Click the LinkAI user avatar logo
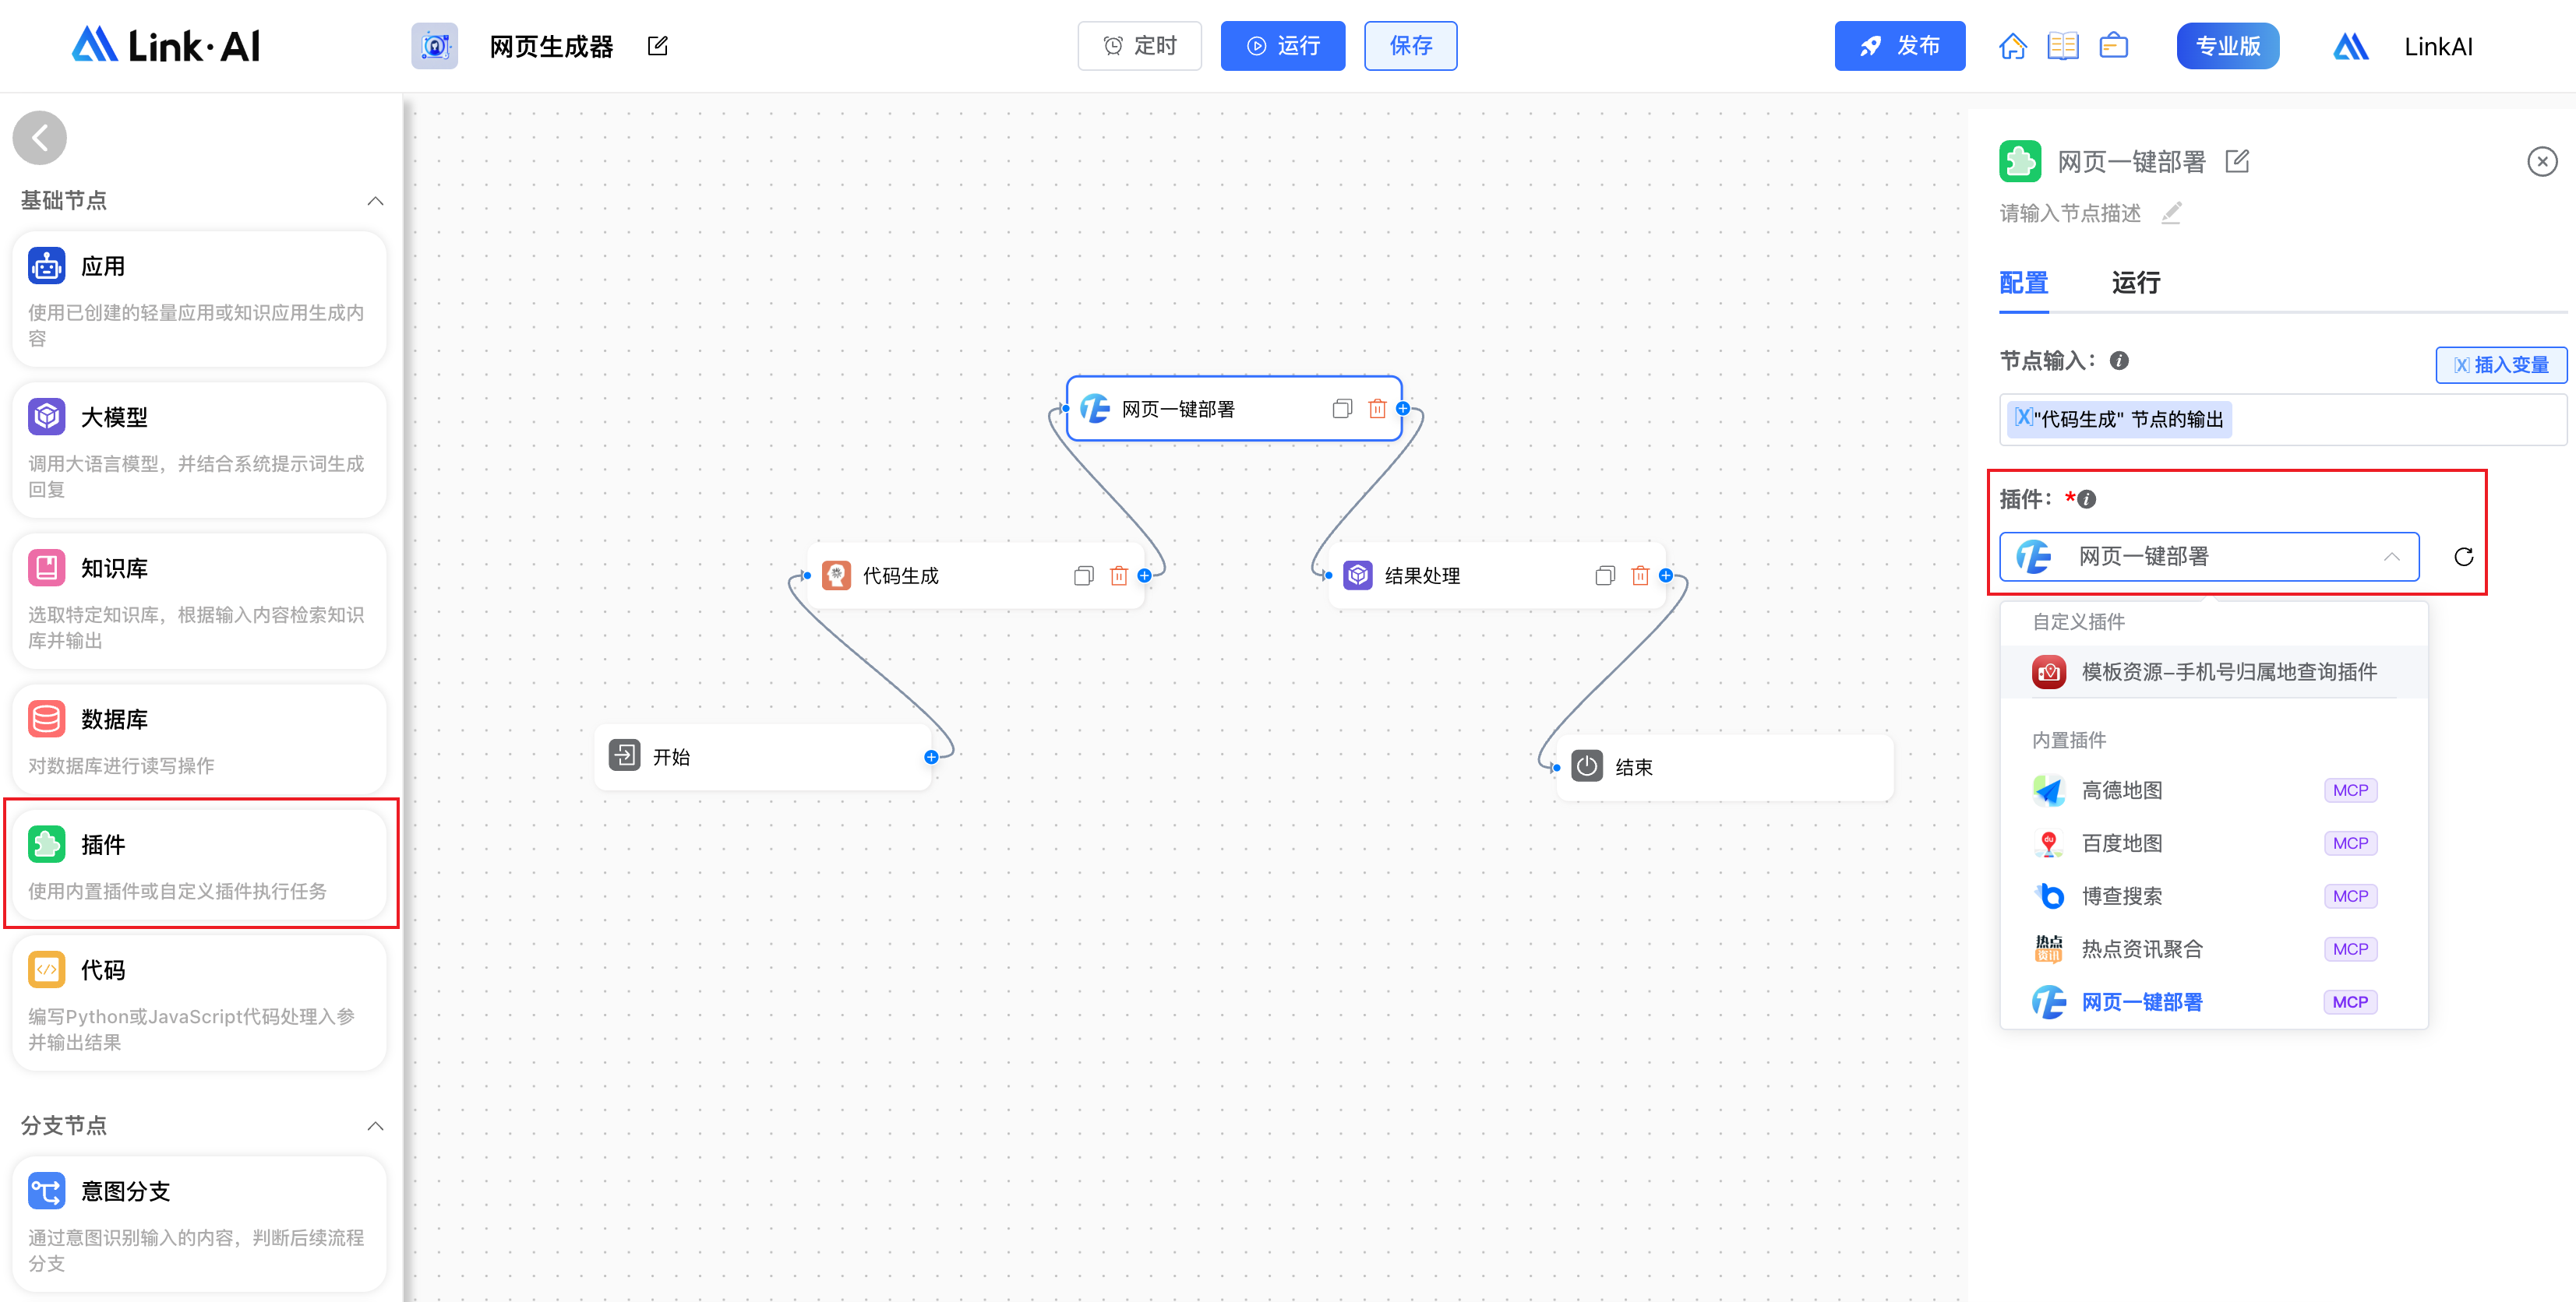The width and height of the screenshot is (2576, 1302). point(2351,46)
